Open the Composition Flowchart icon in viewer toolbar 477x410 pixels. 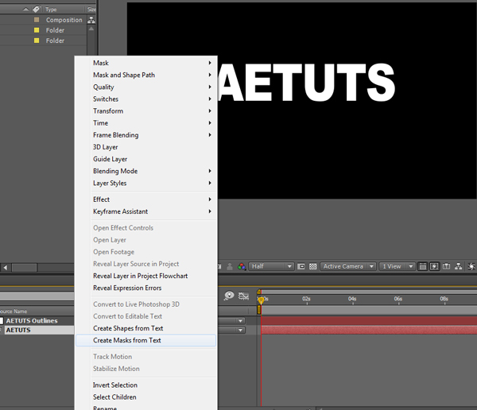click(x=458, y=266)
